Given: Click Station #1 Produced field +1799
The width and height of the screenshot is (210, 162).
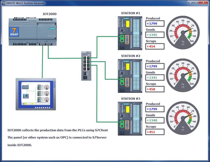Looking at the screenshot, I should tap(155, 24).
